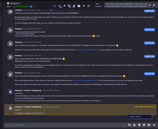158x129 pixels.
Task: Click the small gear icon beside Jackson
Action: point(19,3)
